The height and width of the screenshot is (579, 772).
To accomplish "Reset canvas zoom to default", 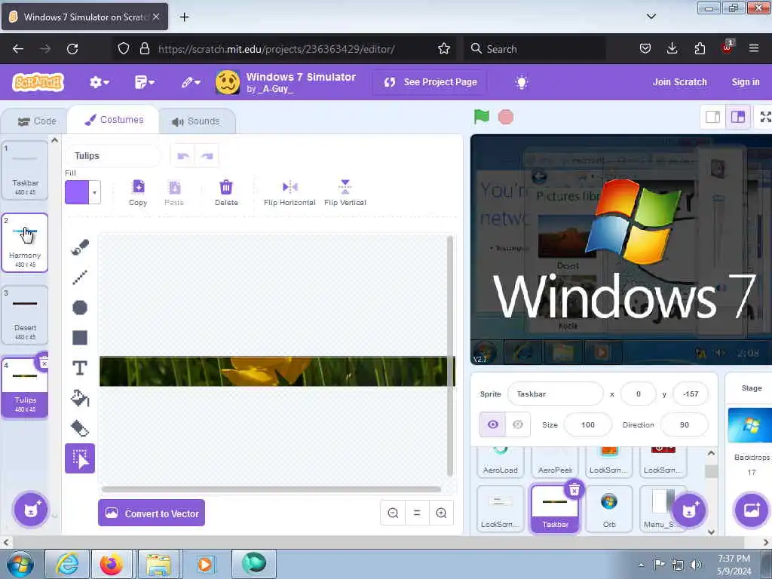I will tap(417, 513).
